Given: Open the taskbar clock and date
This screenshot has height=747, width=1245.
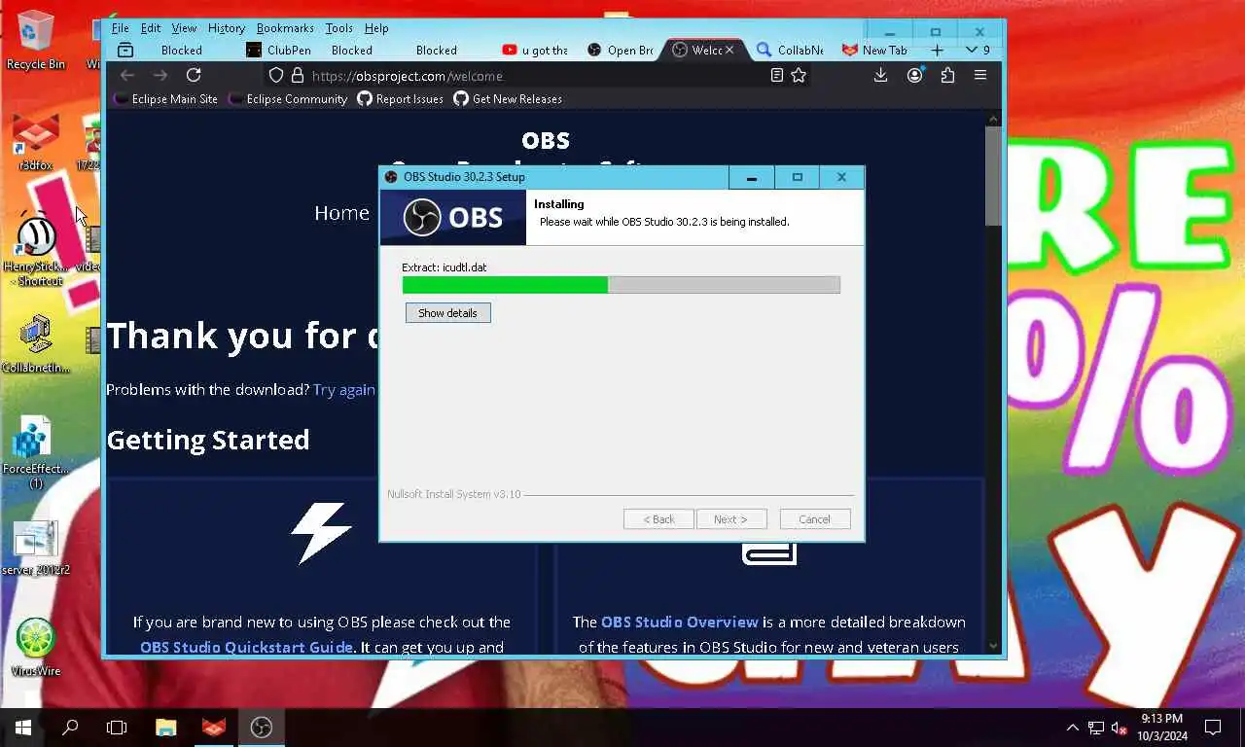Looking at the screenshot, I should (1161, 727).
